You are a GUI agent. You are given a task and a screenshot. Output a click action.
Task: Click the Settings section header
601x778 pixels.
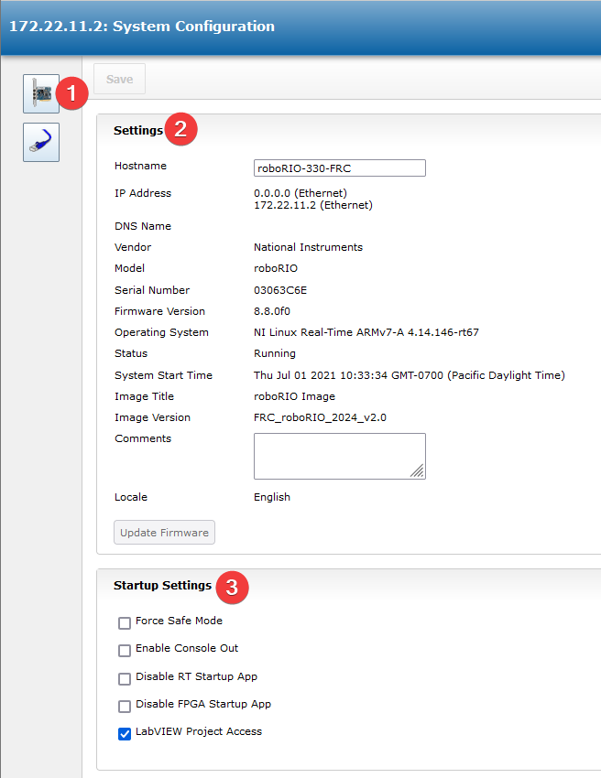tap(137, 131)
